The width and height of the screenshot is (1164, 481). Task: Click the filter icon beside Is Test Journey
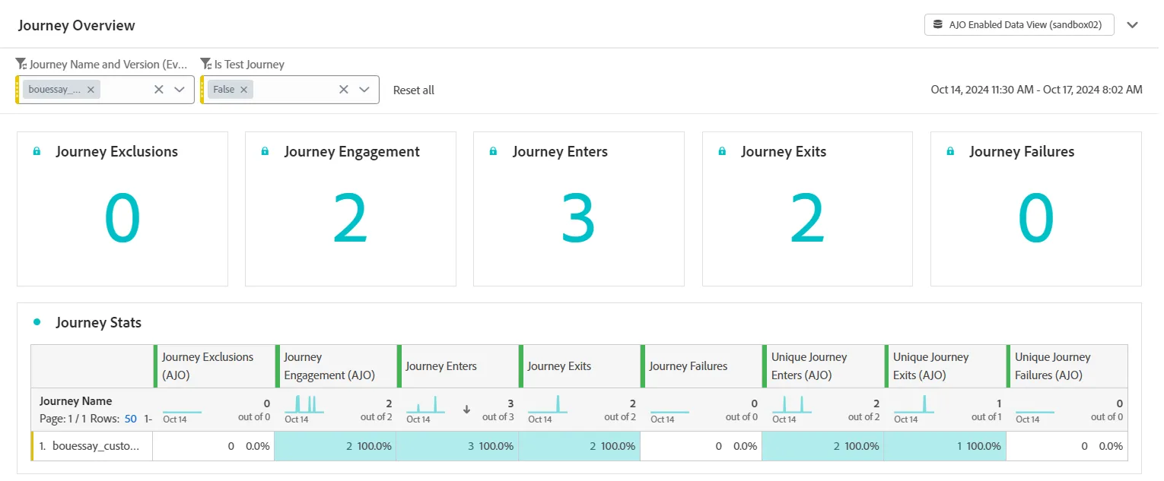click(x=206, y=65)
